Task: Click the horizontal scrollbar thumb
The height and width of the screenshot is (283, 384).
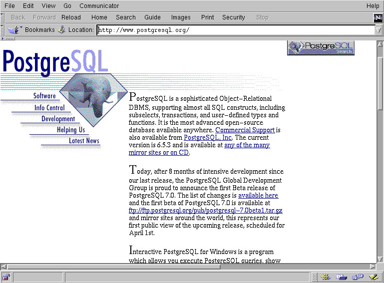Action: click(x=114, y=267)
